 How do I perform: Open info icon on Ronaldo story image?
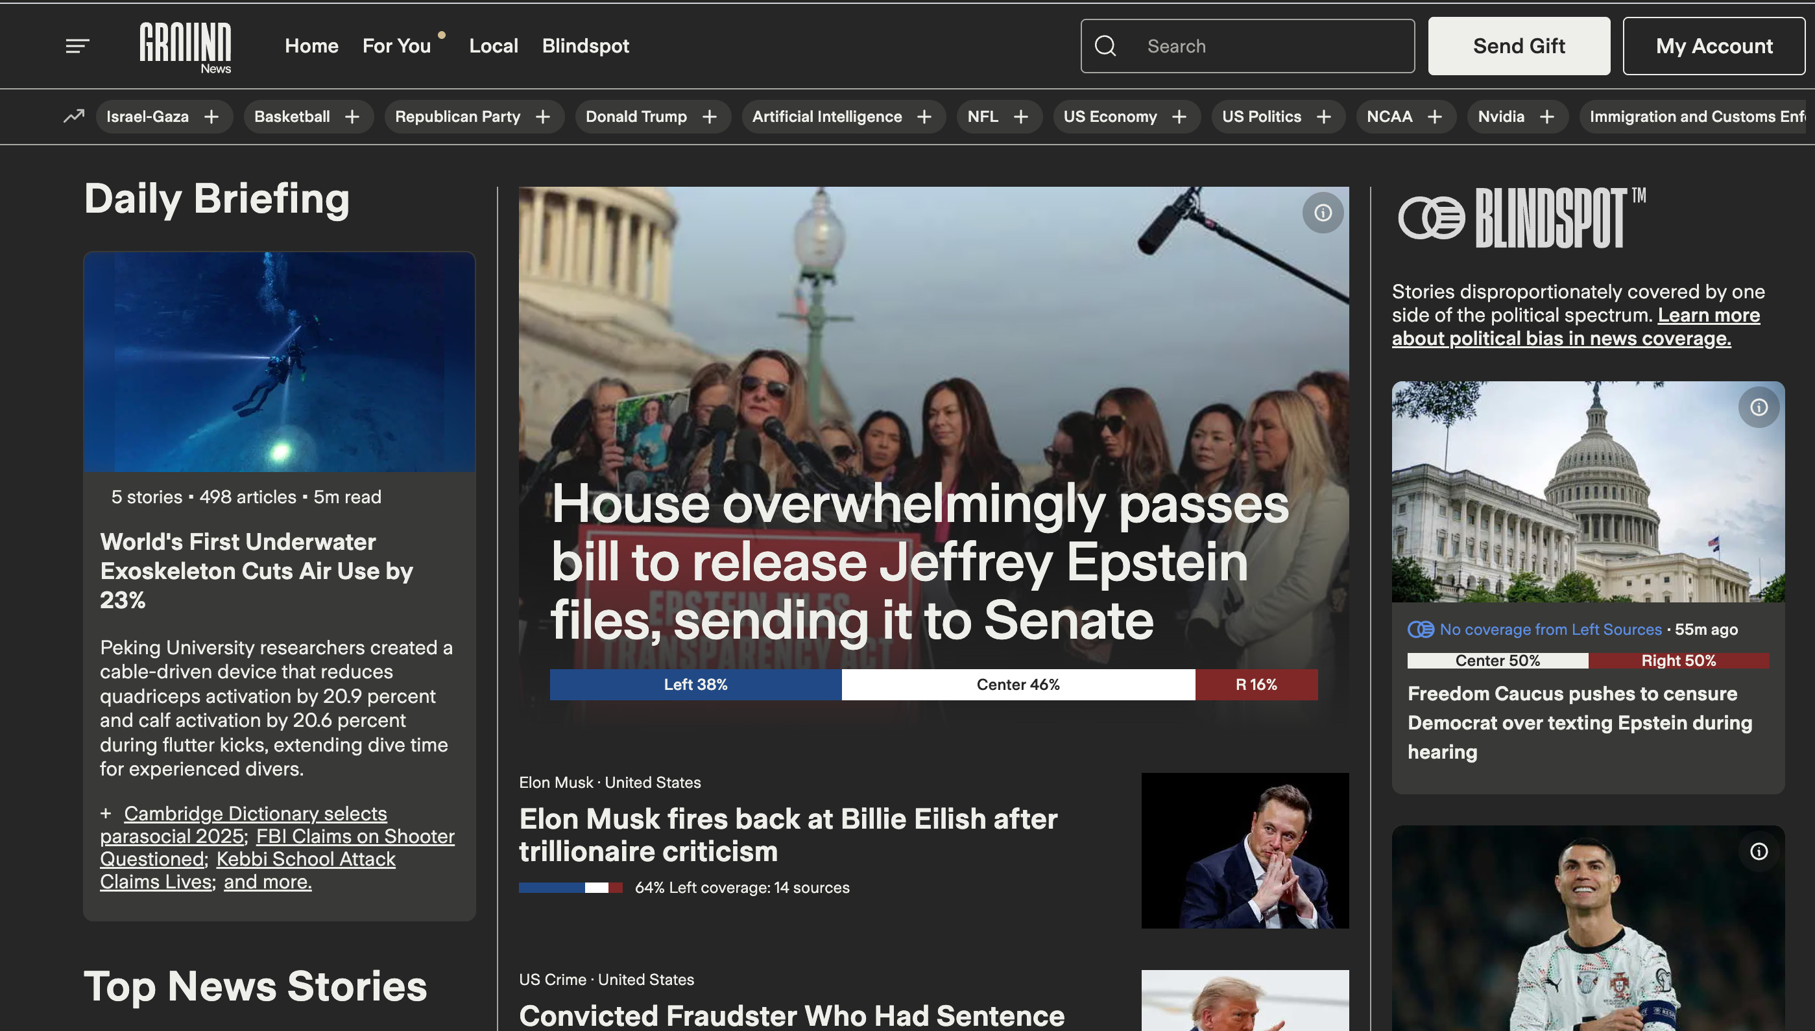coord(1759,852)
